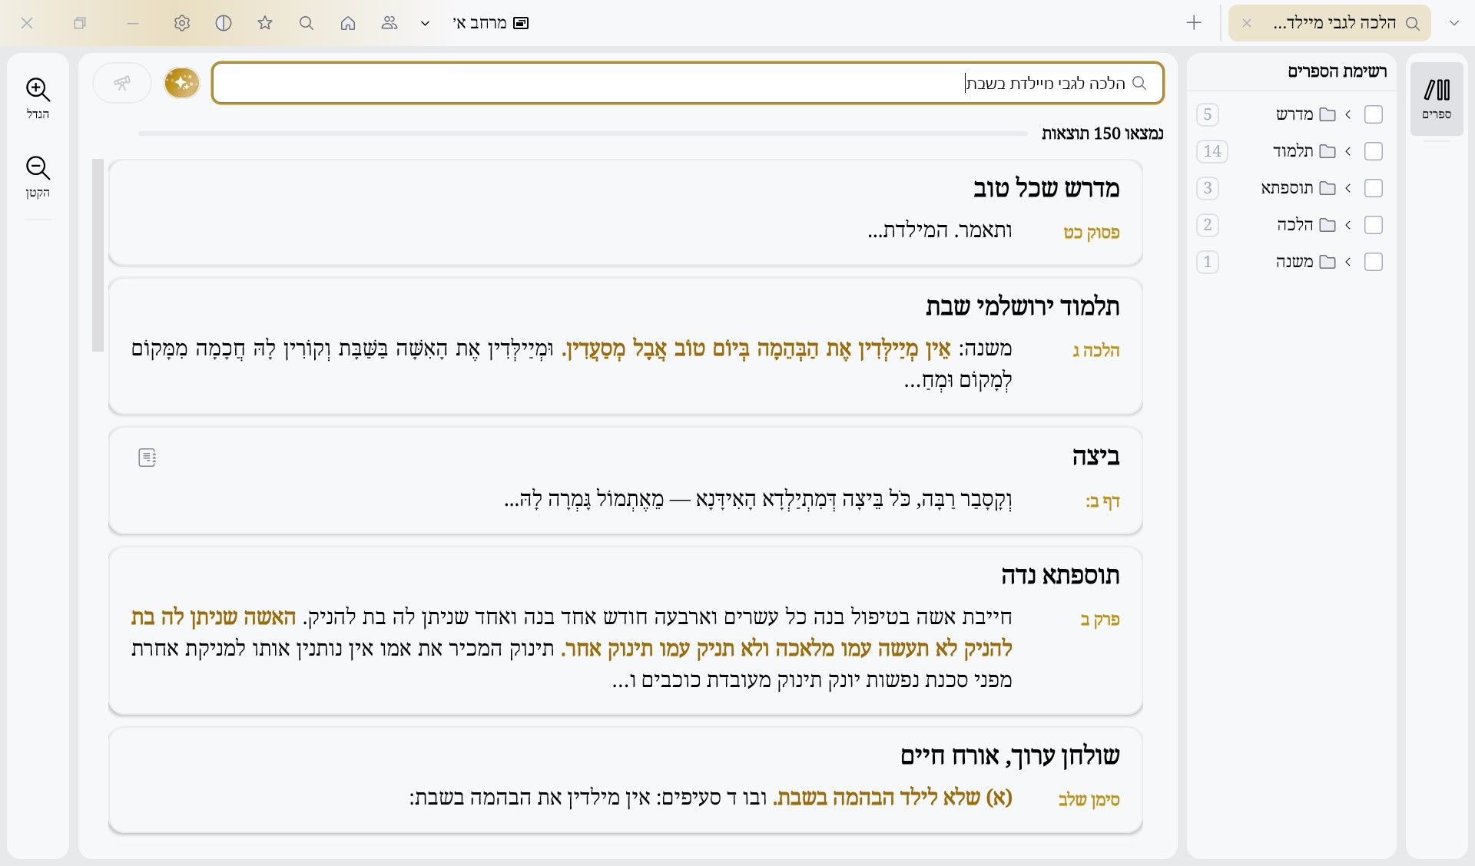This screenshot has width=1475, height=866.
Task: Check the תלמוד category checkbox
Action: [1374, 151]
